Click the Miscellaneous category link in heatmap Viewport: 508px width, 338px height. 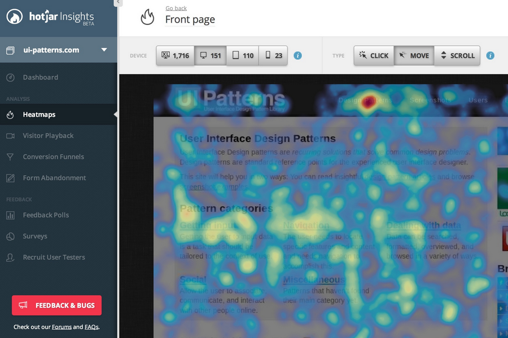pyautogui.click(x=314, y=280)
